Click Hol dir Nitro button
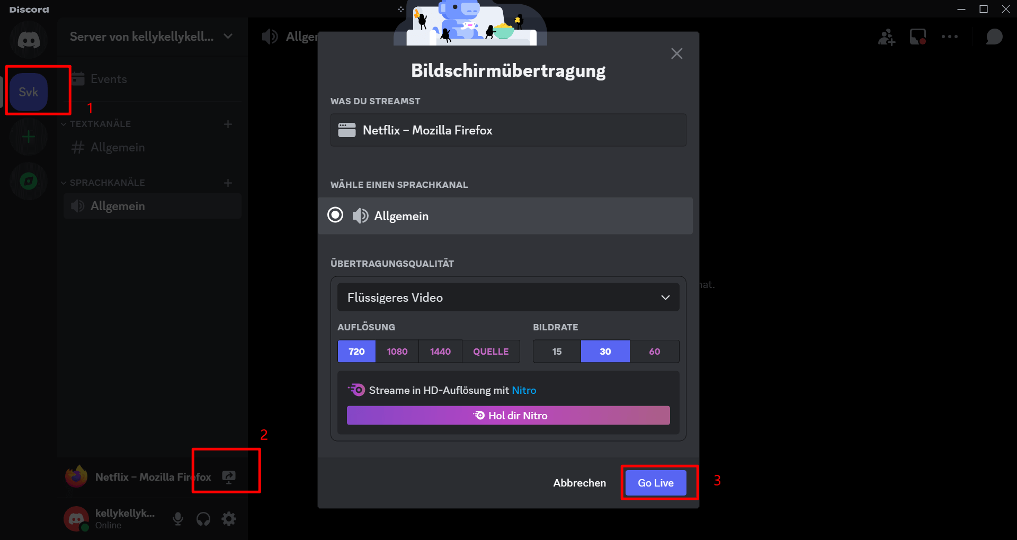Screen dimensions: 1017x540 [x=508, y=416]
